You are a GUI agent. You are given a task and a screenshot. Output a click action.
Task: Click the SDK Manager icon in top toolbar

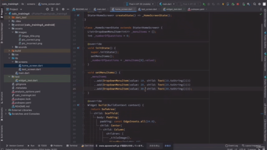[249, 4]
